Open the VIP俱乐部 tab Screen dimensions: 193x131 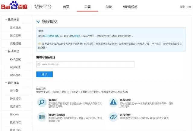[130, 7]
